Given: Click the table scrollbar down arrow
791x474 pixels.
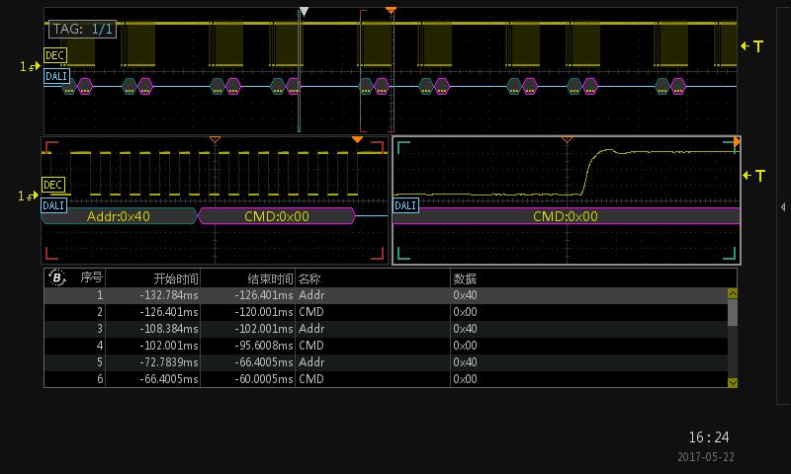Looking at the screenshot, I should 733,383.
